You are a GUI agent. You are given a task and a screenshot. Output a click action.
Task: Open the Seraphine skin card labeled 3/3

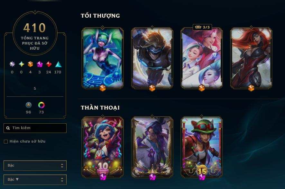pyautogui.click(x=202, y=58)
